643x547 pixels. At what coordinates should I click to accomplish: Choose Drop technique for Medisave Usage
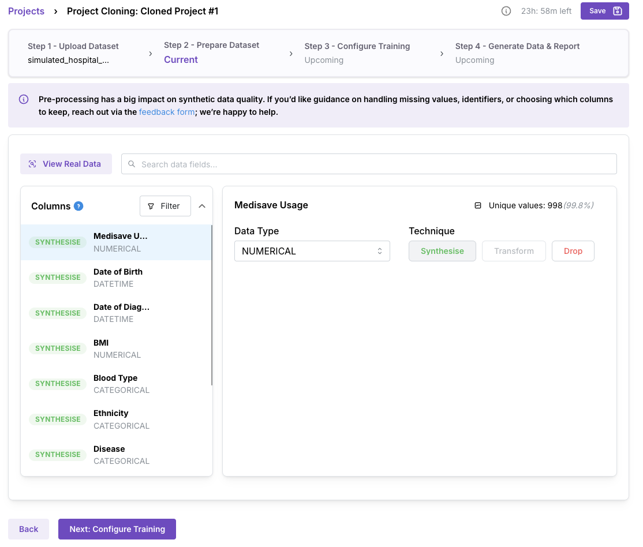[x=573, y=251]
